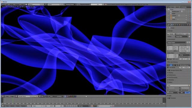
Task: Show the red channel in the image editor
Action: (71, 96)
